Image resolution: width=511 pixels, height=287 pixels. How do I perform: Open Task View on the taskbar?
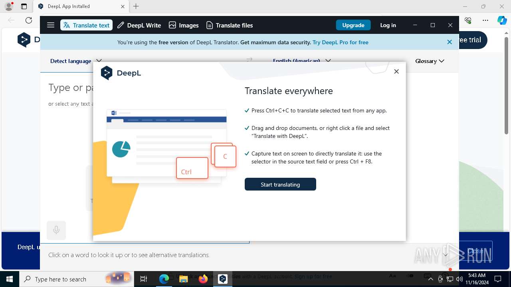pos(144,279)
